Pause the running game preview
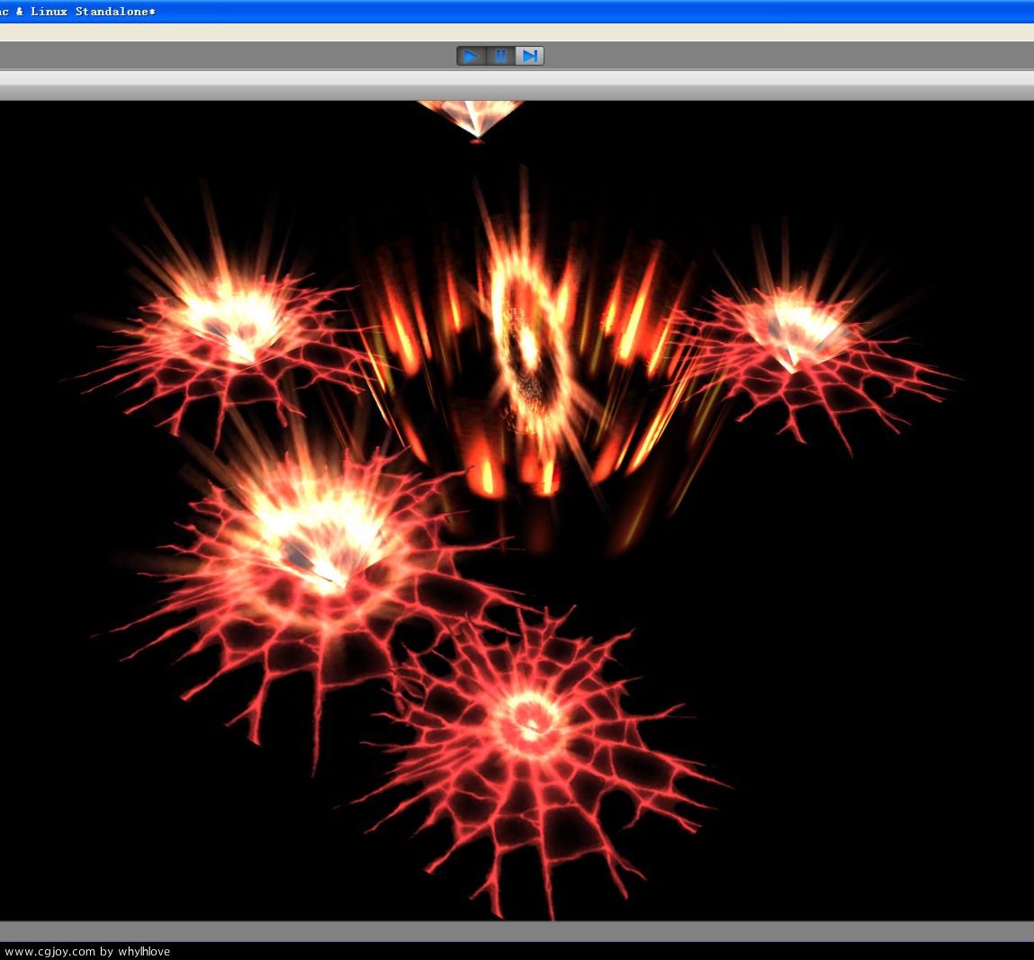 [x=500, y=56]
